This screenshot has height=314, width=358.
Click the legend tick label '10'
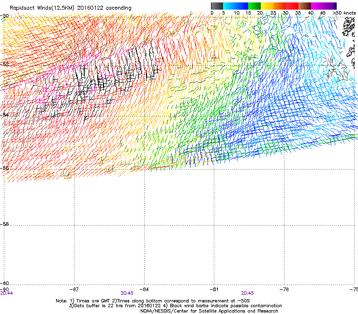coord(237,13)
